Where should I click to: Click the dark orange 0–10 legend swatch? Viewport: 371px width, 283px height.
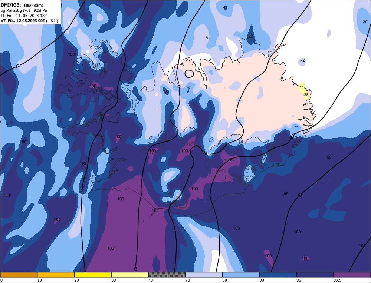(19, 275)
